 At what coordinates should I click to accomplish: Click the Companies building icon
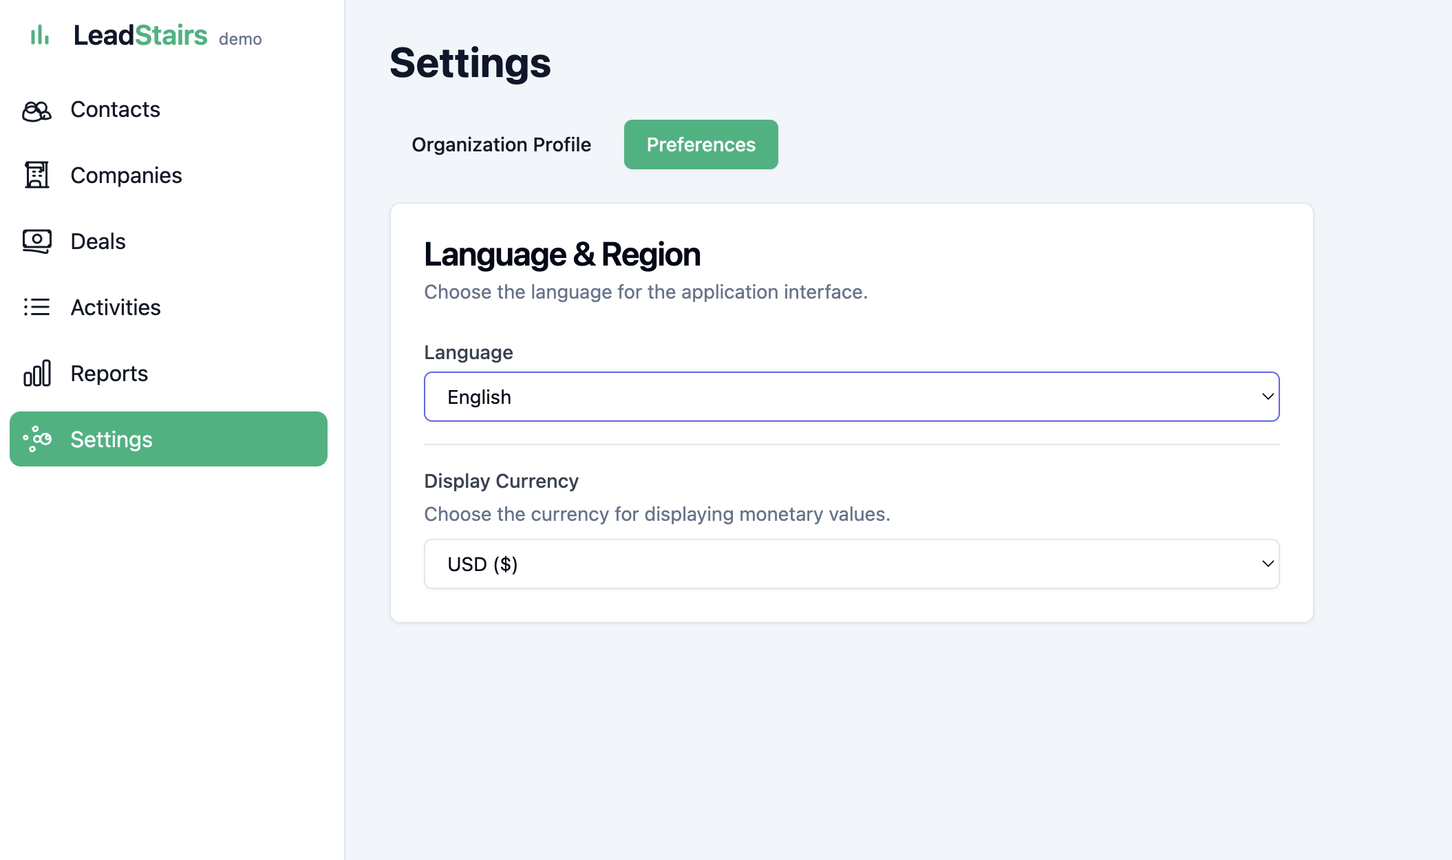click(36, 175)
